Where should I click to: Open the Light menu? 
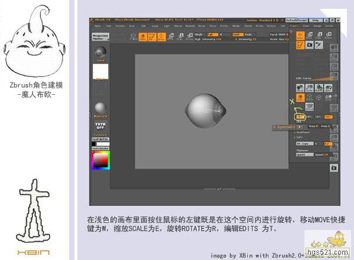click(166, 26)
